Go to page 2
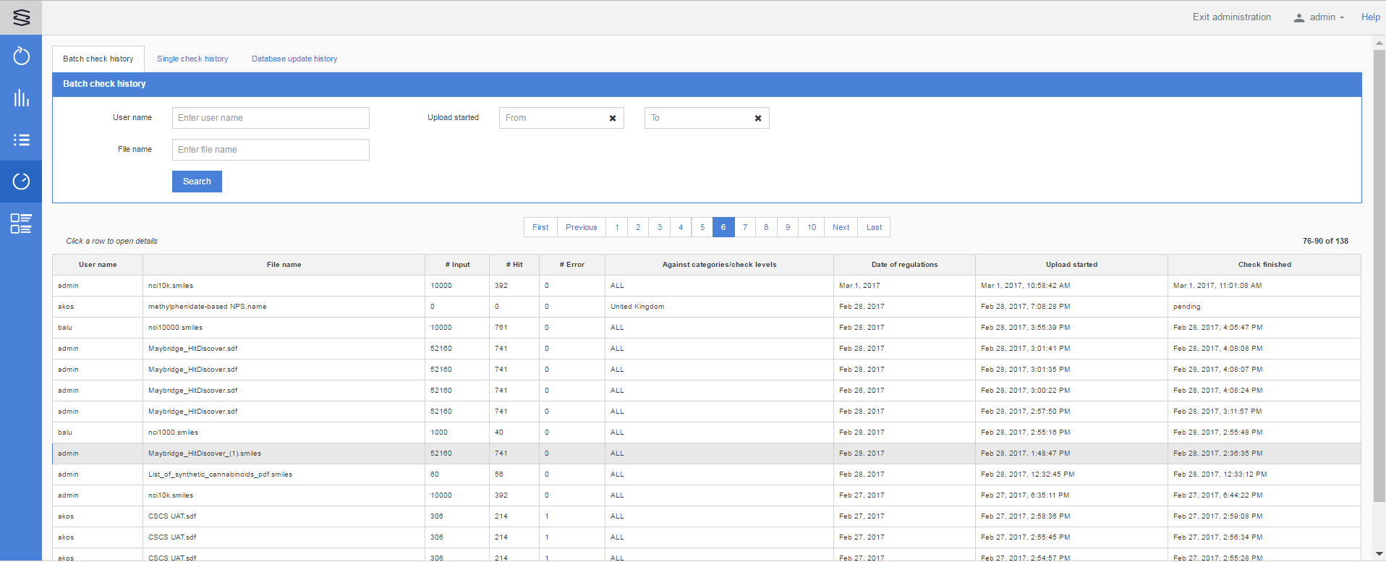This screenshot has height=562, width=1386. tap(638, 227)
